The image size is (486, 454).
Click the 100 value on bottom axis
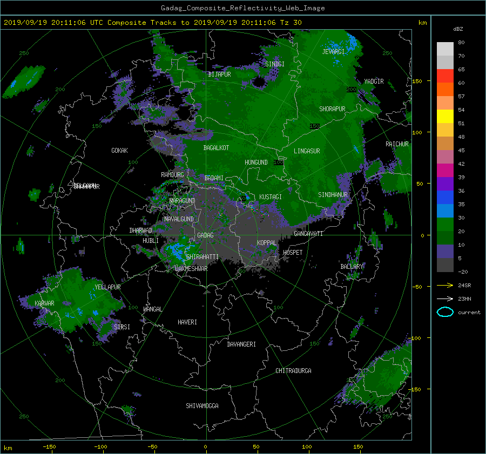(307, 447)
